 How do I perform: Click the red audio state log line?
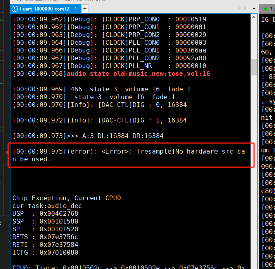[112, 74]
